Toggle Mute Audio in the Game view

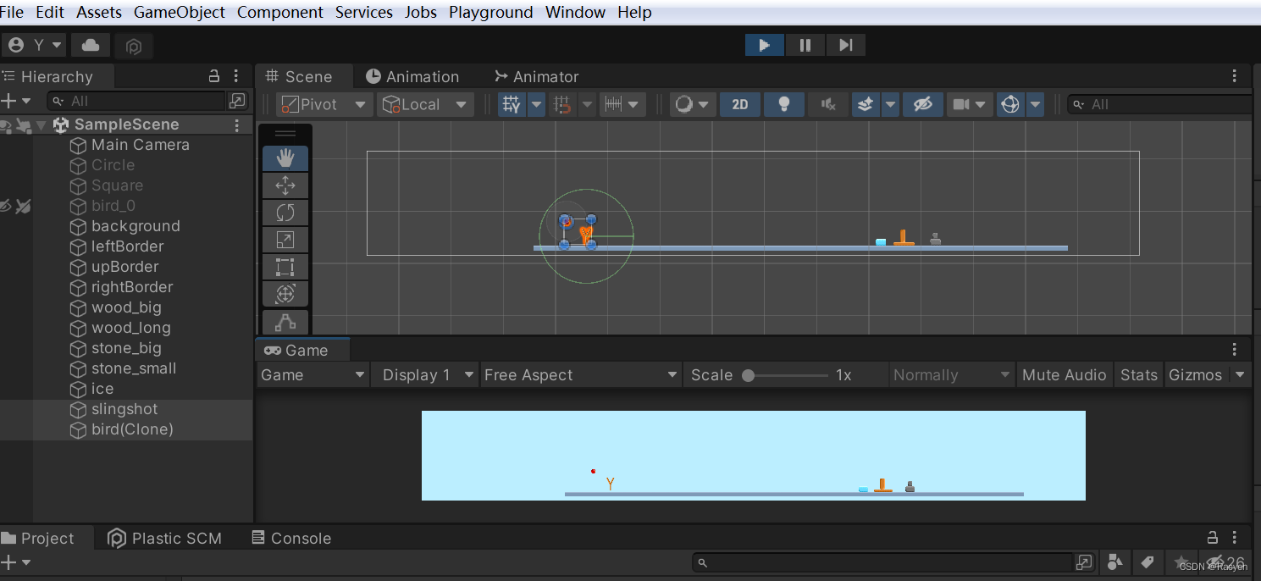1064,374
